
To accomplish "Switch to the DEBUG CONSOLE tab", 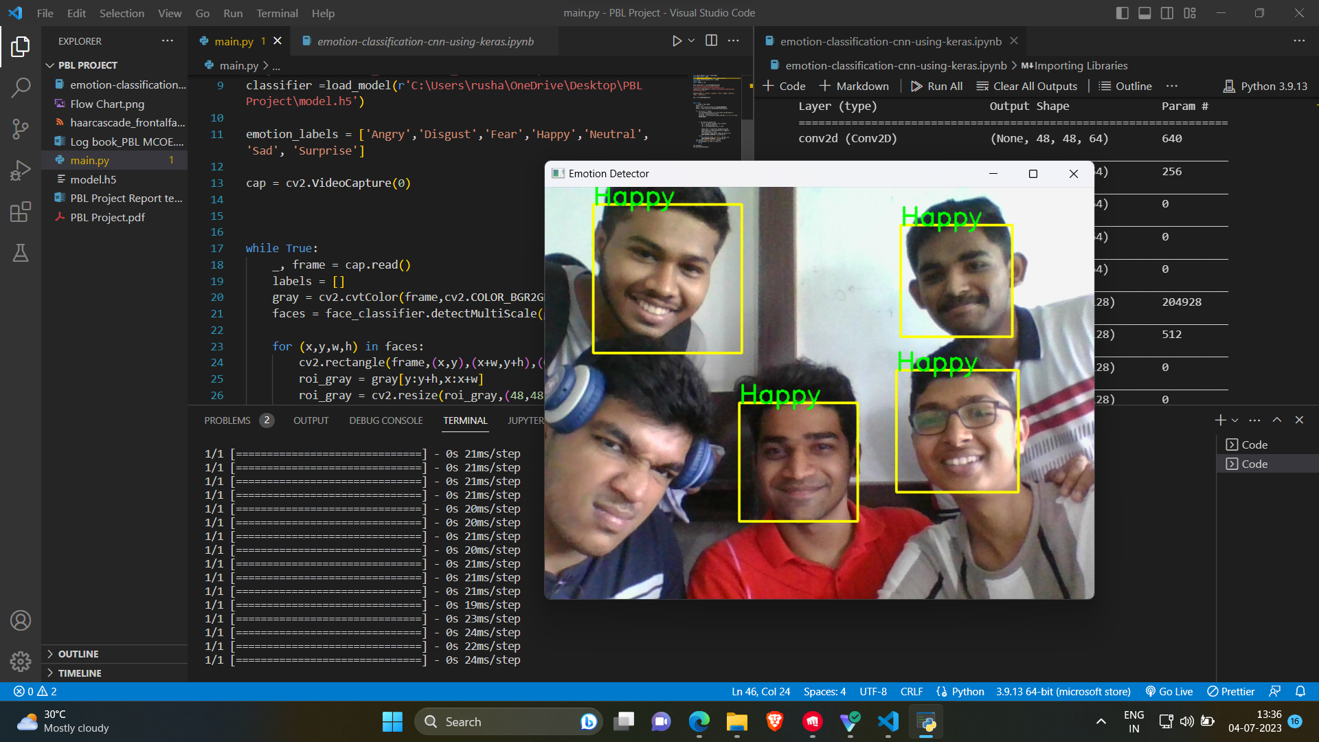I will pyautogui.click(x=386, y=420).
